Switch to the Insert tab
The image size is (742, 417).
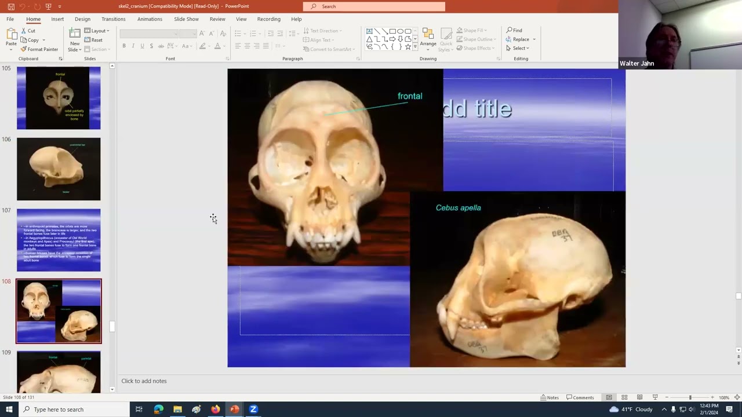(57, 19)
